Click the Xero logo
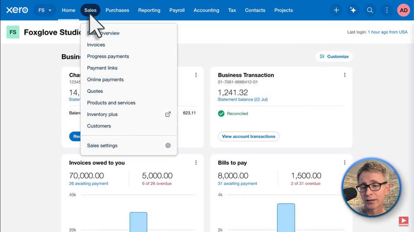The height and width of the screenshot is (232, 414). point(17,10)
